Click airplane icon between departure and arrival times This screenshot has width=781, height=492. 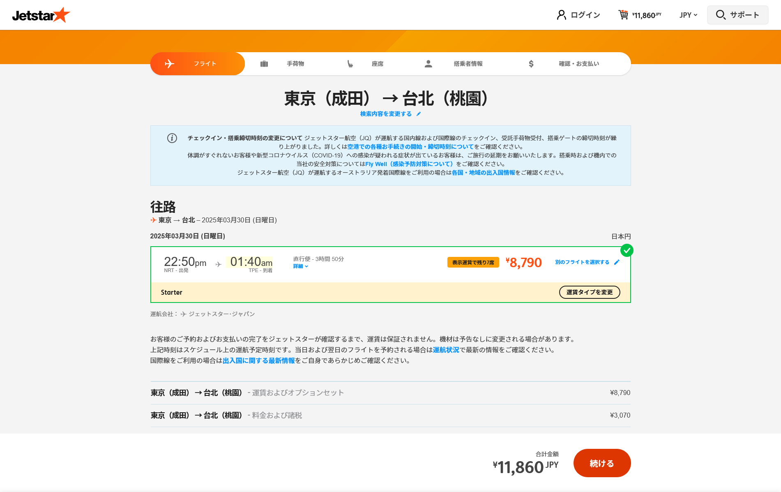point(218,264)
